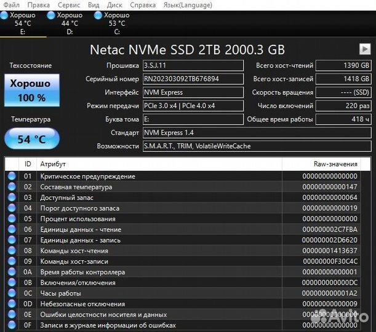
Task: Click status icon of row 04
Action: click(x=12, y=208)
